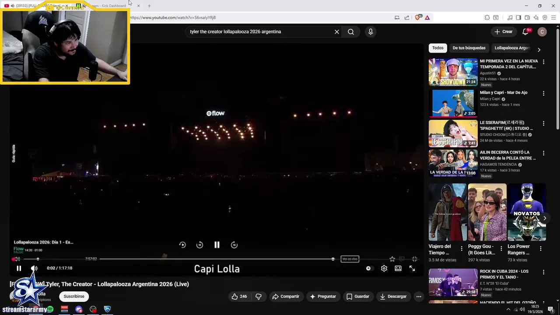Share the page using the address bar share icon
This screenshot has height=315, width=560.
407,17
